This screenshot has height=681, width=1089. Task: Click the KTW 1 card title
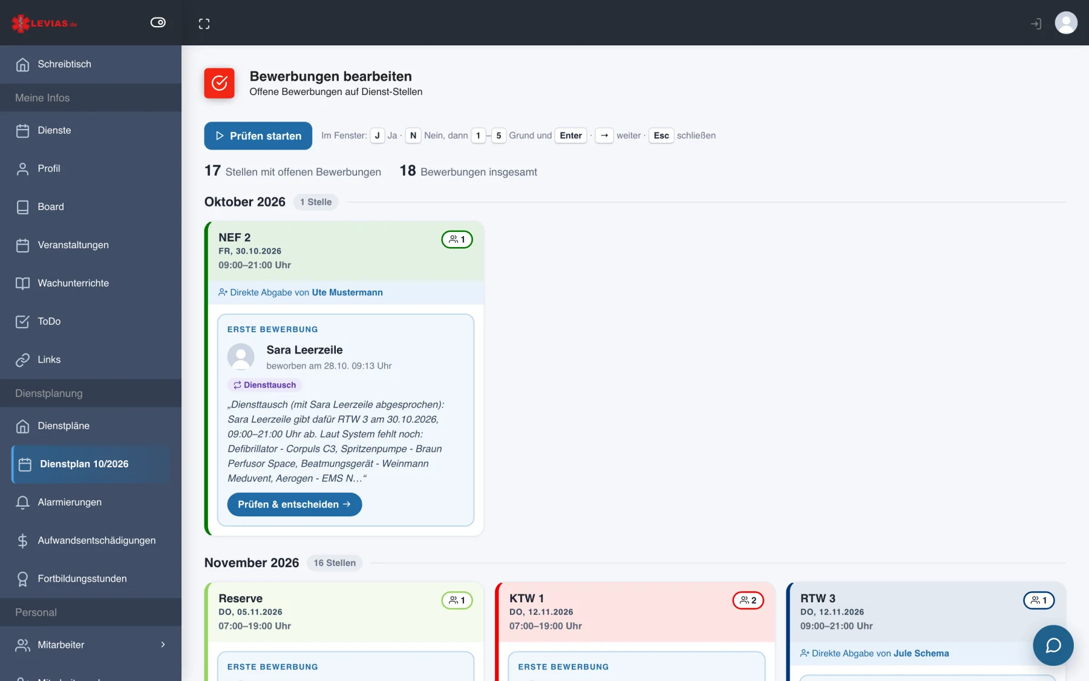click(x=526, y=598)
